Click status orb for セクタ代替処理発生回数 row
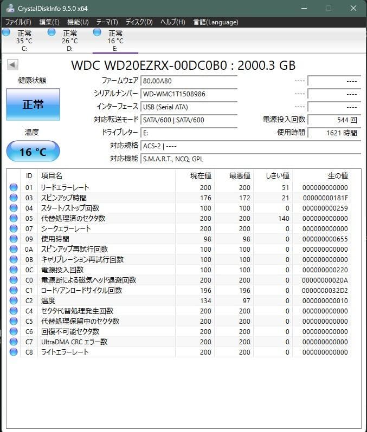This screenshot has width=367, height=432. (x=14, y=311)
